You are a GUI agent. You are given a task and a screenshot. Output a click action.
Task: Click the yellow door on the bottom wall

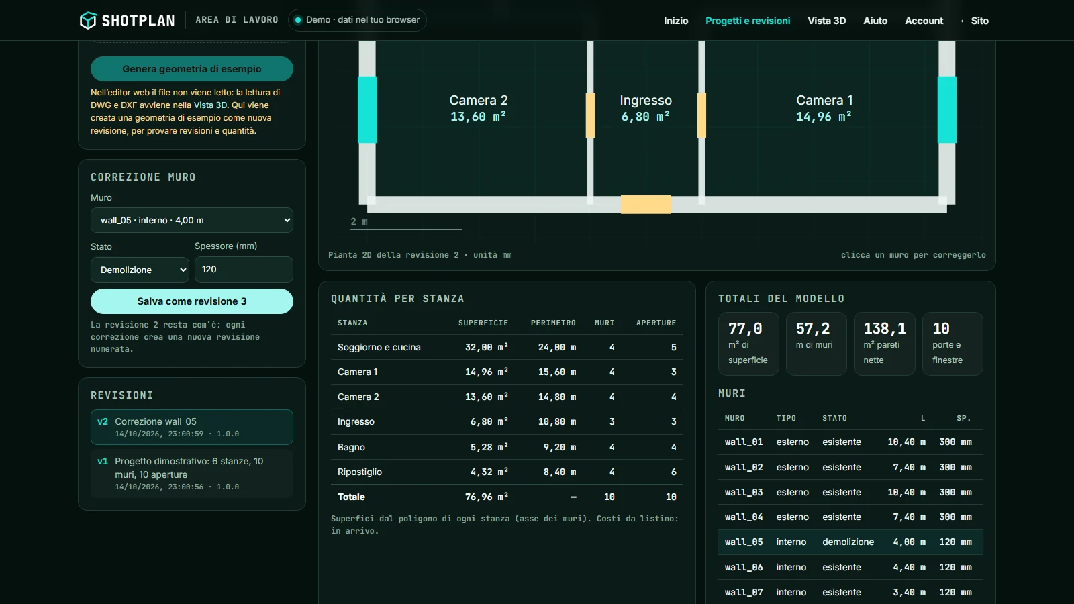[646, 204]
